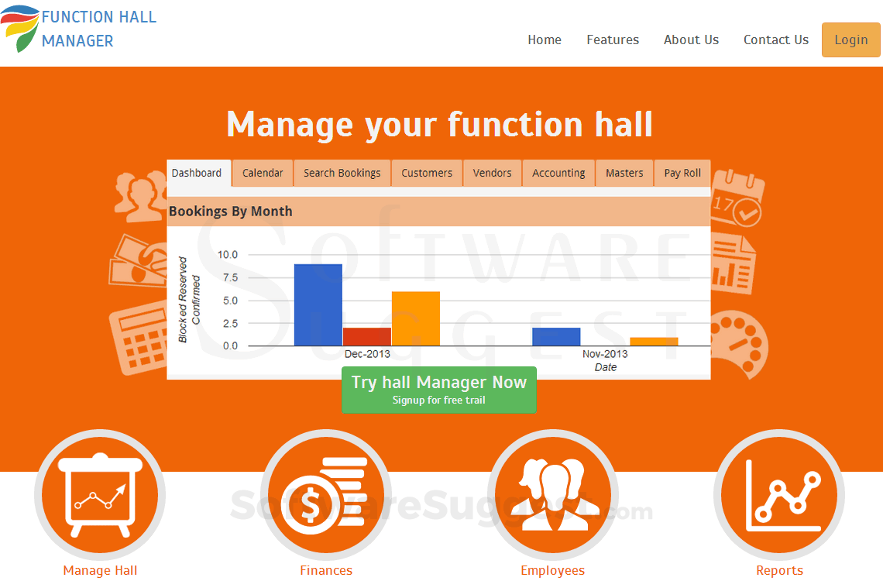Click Try hall Manager Now button
Screen dimensions: 883x581
(439, 389)
